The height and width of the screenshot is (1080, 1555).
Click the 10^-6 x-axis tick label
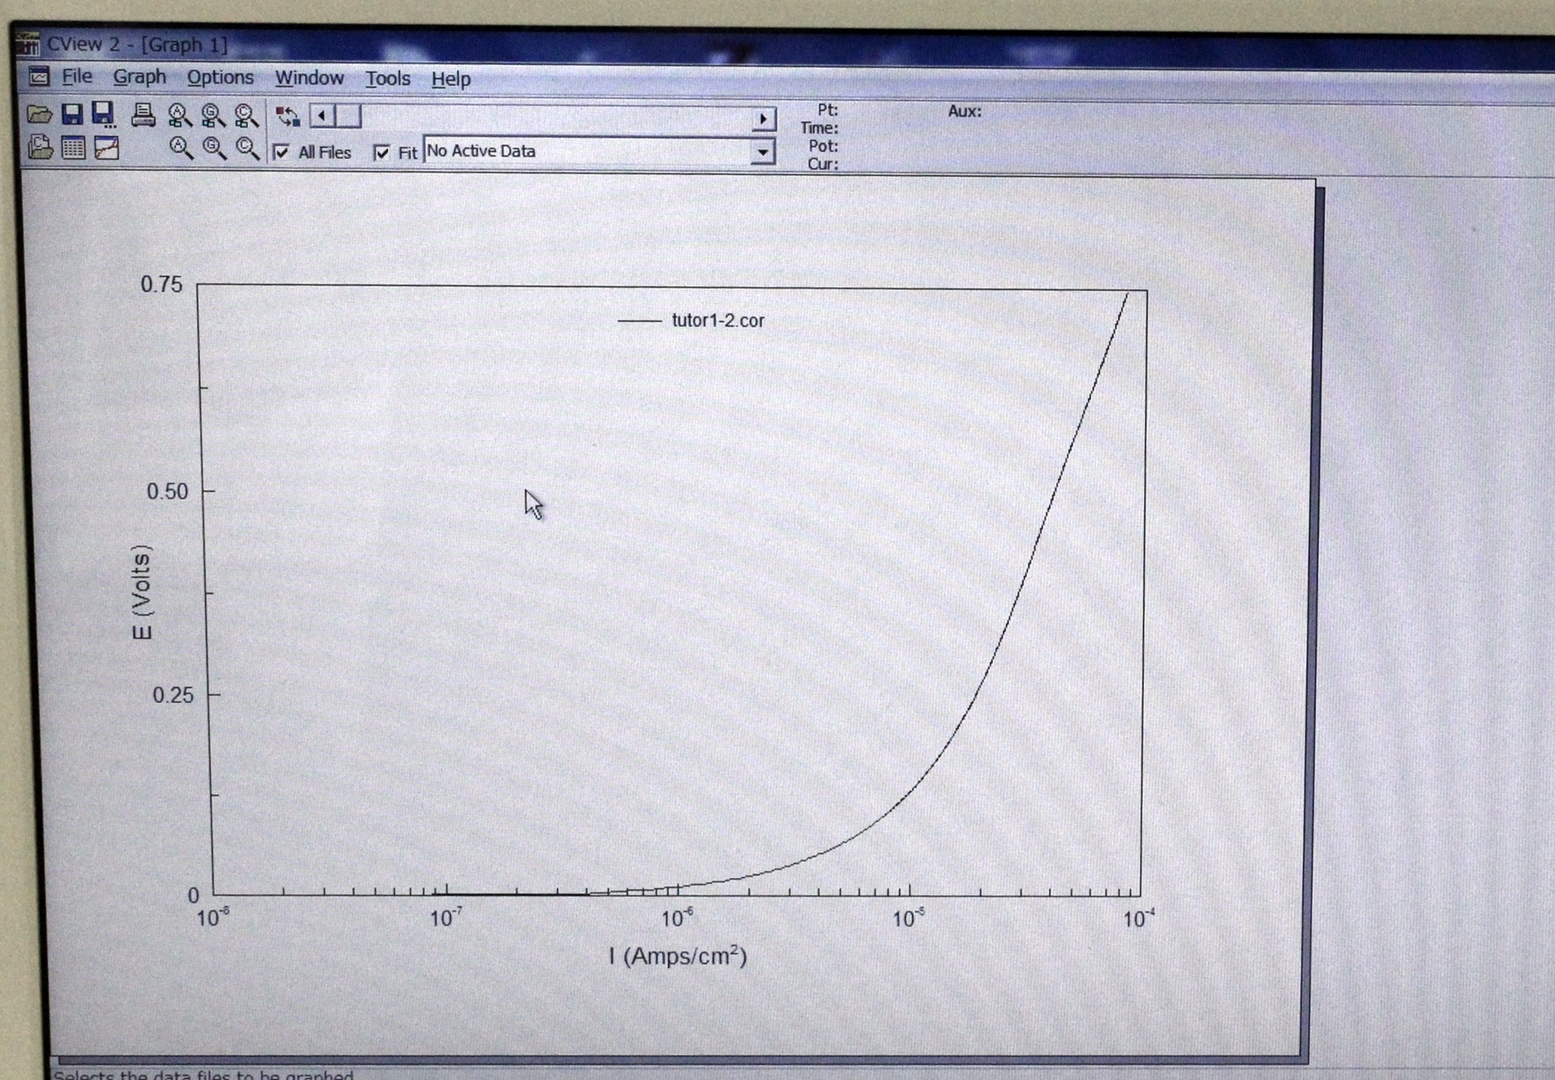coord(677,917)
